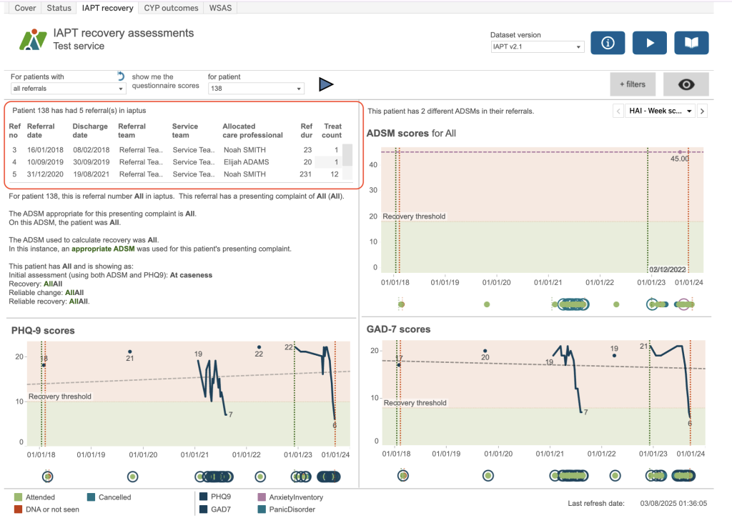Click the info icon button
Screen dimensions: 732x518
(x=608, y=43)
